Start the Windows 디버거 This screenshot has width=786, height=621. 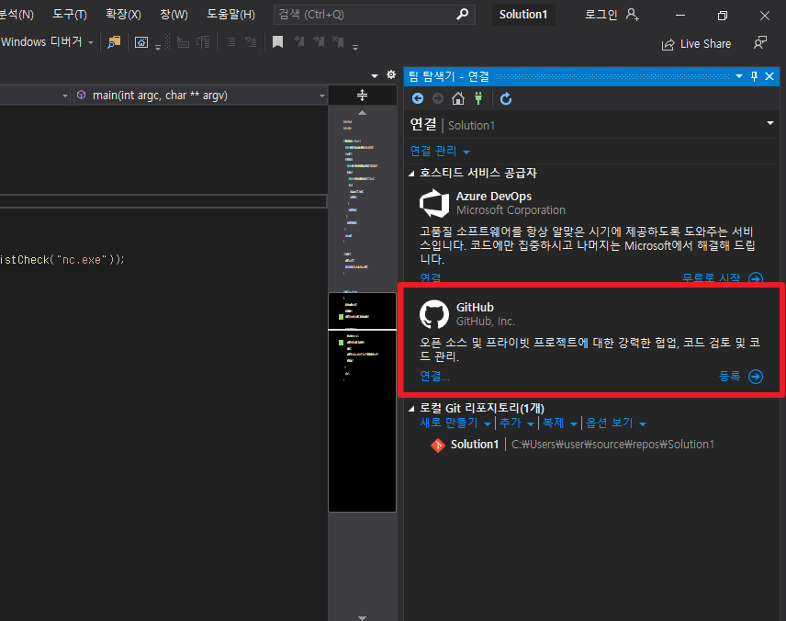pyautogui.click(x=41, y=42)
